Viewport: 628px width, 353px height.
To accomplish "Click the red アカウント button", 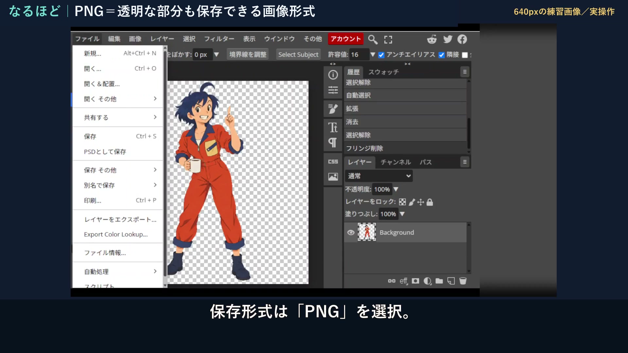I will [x=346, y=39].
